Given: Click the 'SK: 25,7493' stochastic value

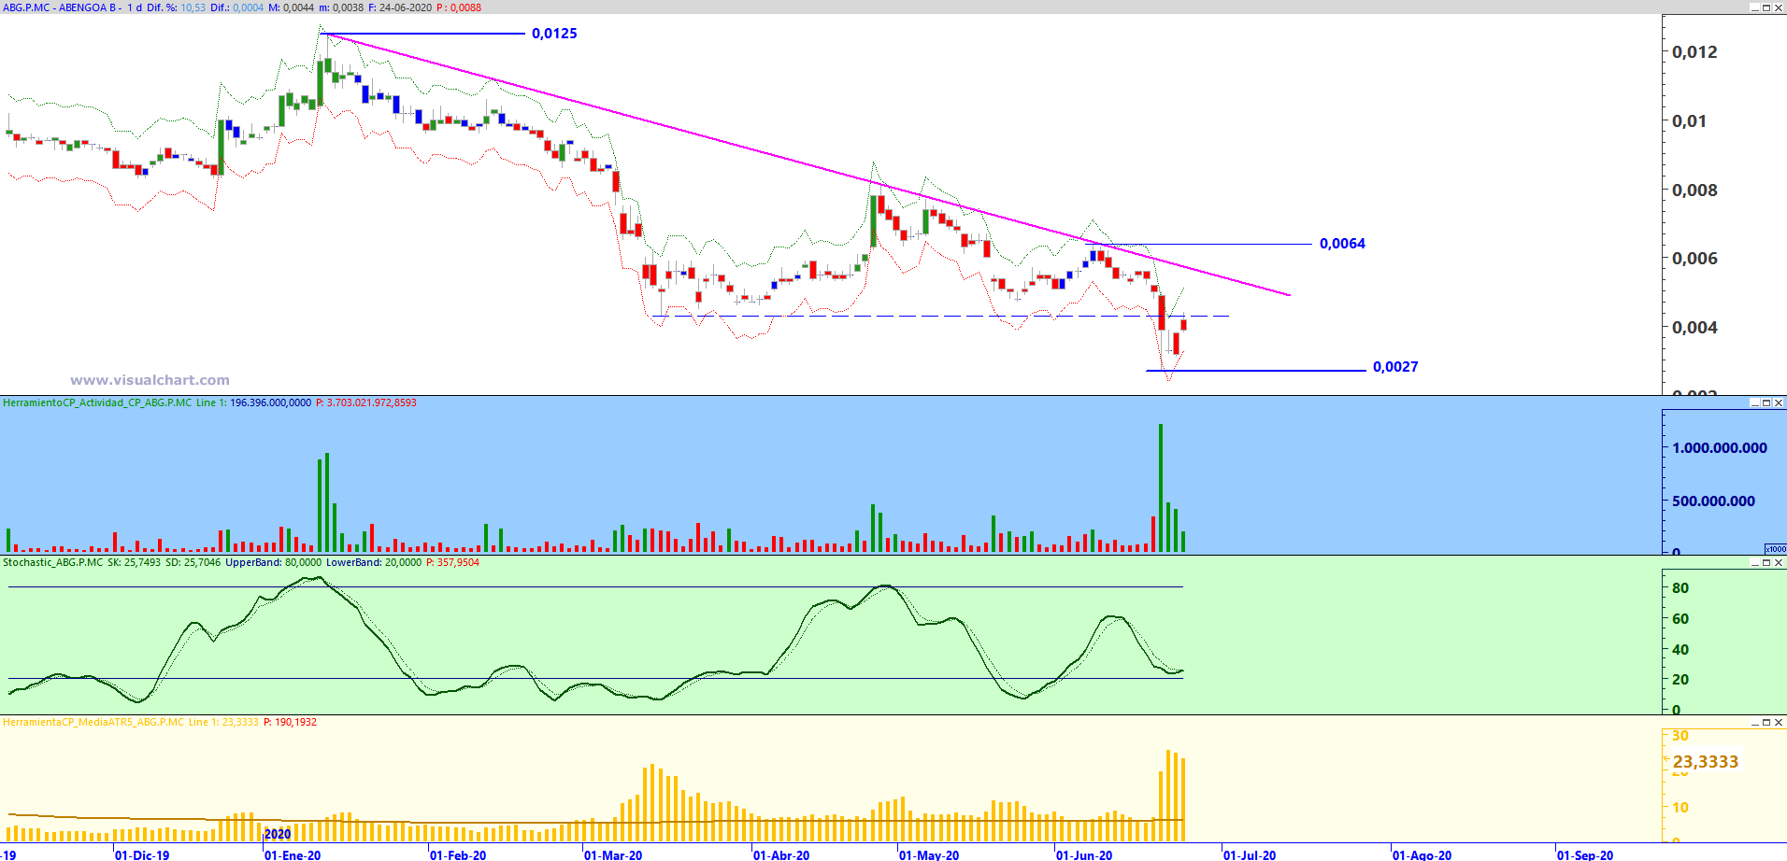Looking at the screenshot, I should point(135,563).
